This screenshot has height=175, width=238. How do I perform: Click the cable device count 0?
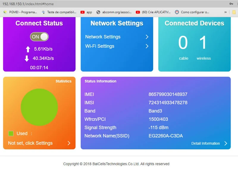[183, 42]
